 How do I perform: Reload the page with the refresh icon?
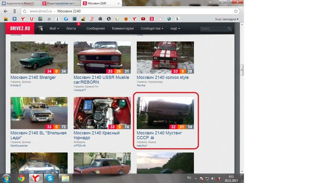point(25,11)
